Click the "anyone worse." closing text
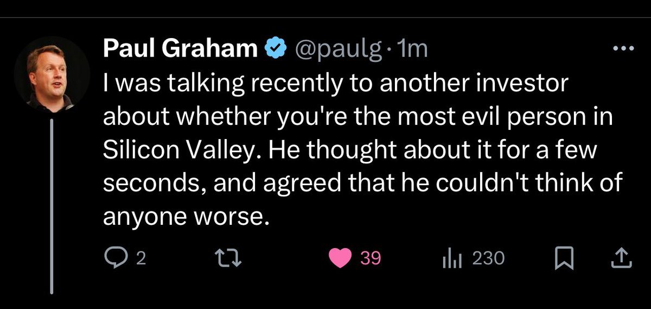 (186, 217)
